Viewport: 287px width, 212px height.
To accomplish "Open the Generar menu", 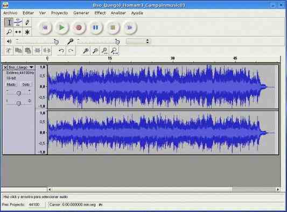I will [81, 13].
